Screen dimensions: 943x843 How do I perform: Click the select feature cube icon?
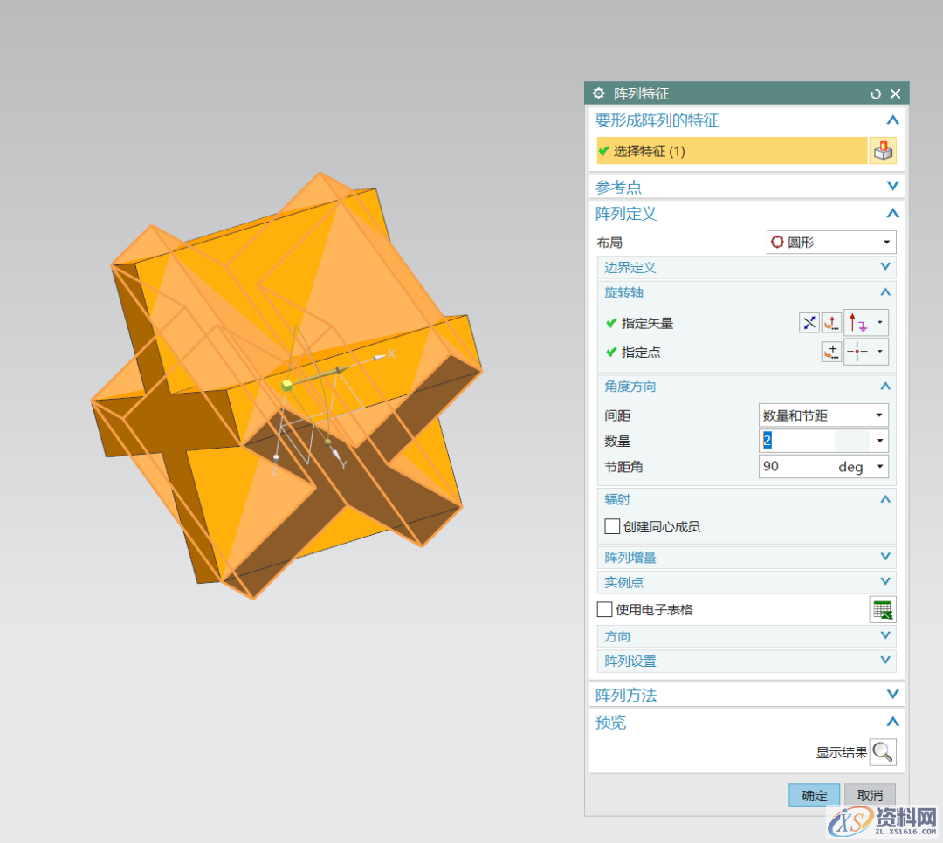pos(882,151)
